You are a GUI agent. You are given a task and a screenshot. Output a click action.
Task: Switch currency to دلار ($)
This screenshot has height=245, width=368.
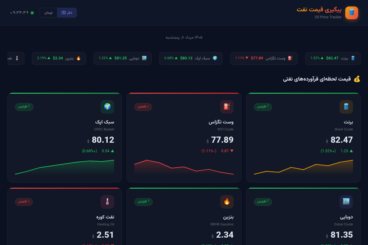coord(67,13)
